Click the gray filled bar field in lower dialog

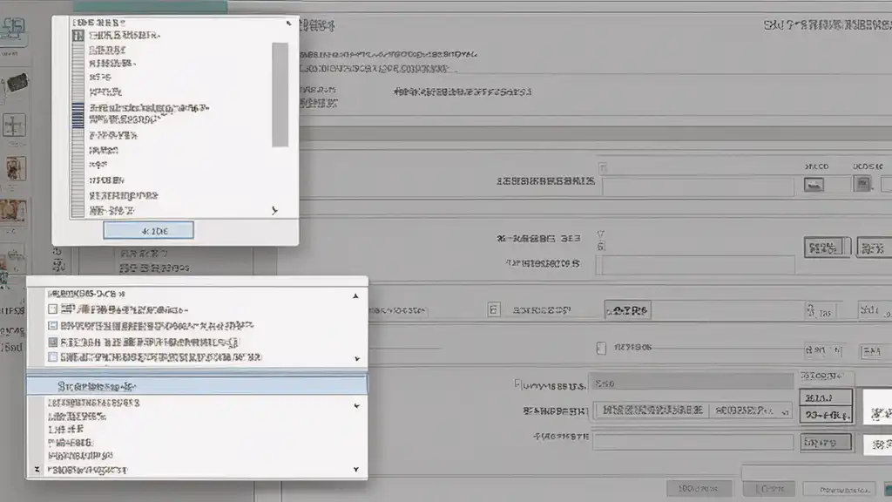(691, 383)
